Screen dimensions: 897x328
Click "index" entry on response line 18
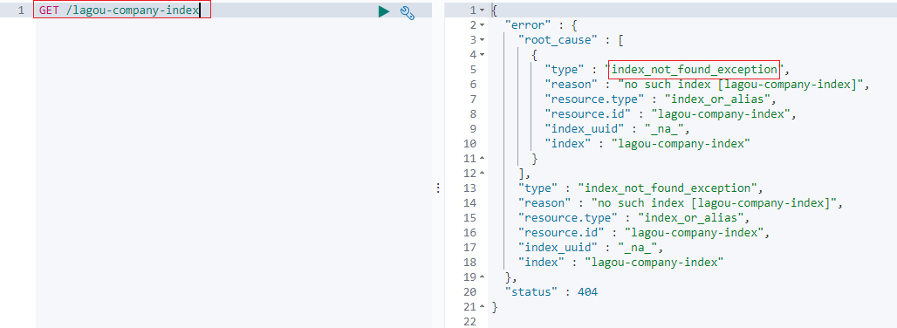(621, 263)
